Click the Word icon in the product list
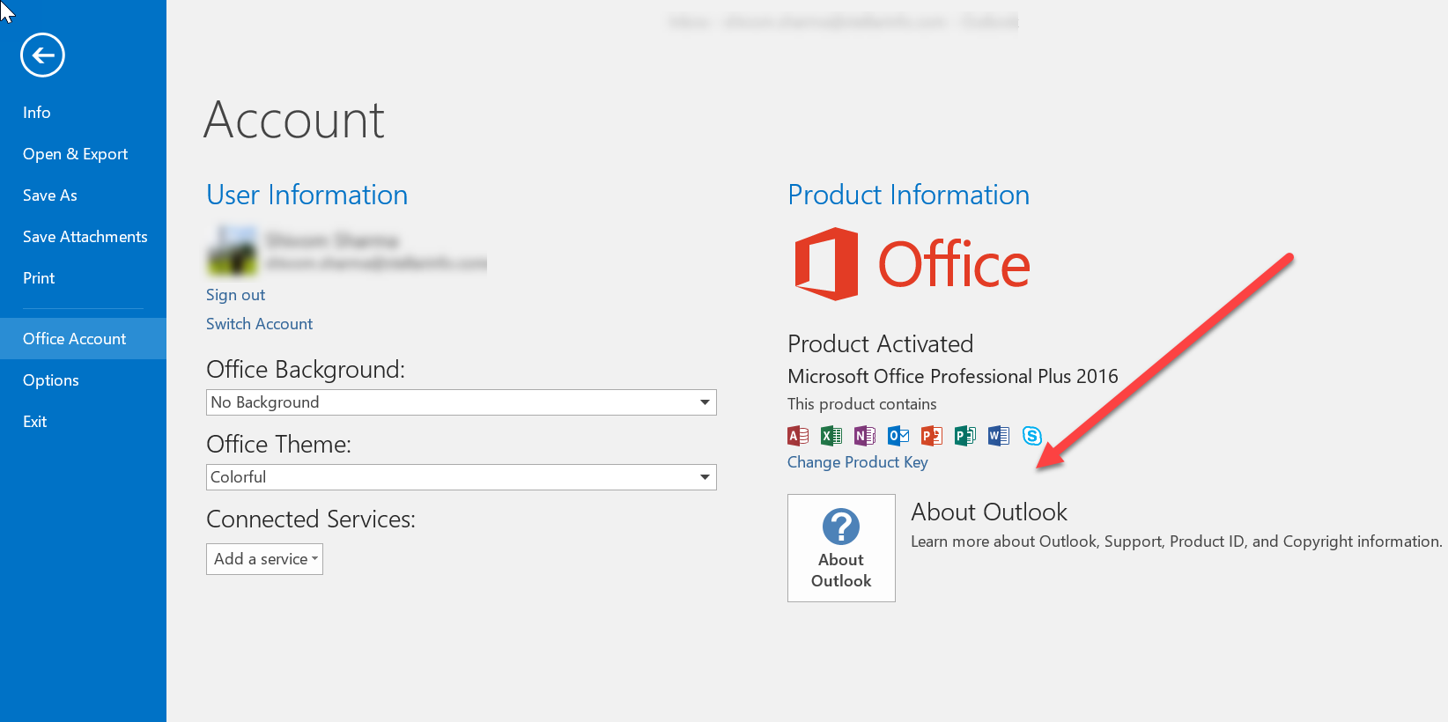Screen dimensions: 1448x722 click(x=998, y=435)
